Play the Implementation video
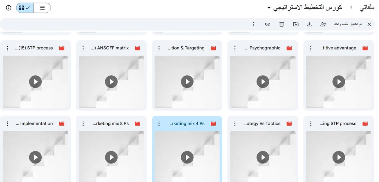Viewport: 379px width, 182px height. click(35, 157)
